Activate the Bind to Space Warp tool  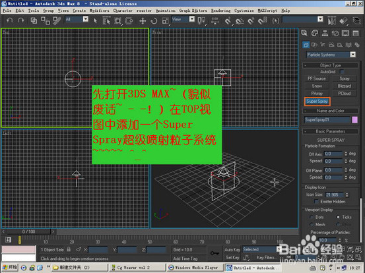pos(57,20)
